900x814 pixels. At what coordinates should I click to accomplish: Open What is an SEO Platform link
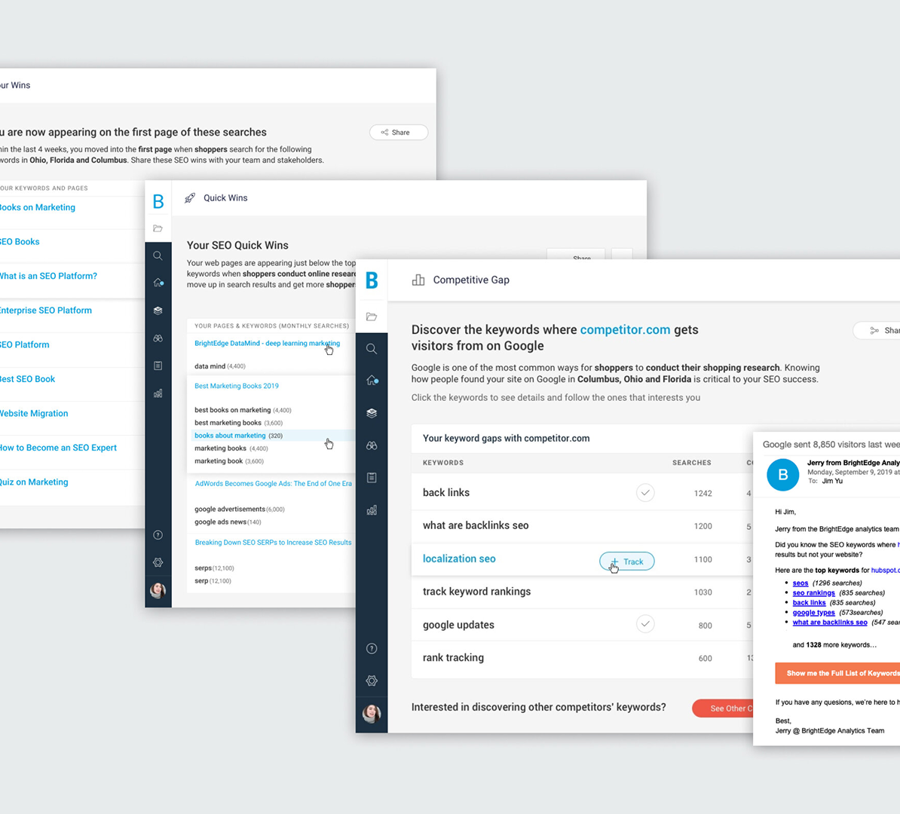pyautogui.click(x=48, y=276)
